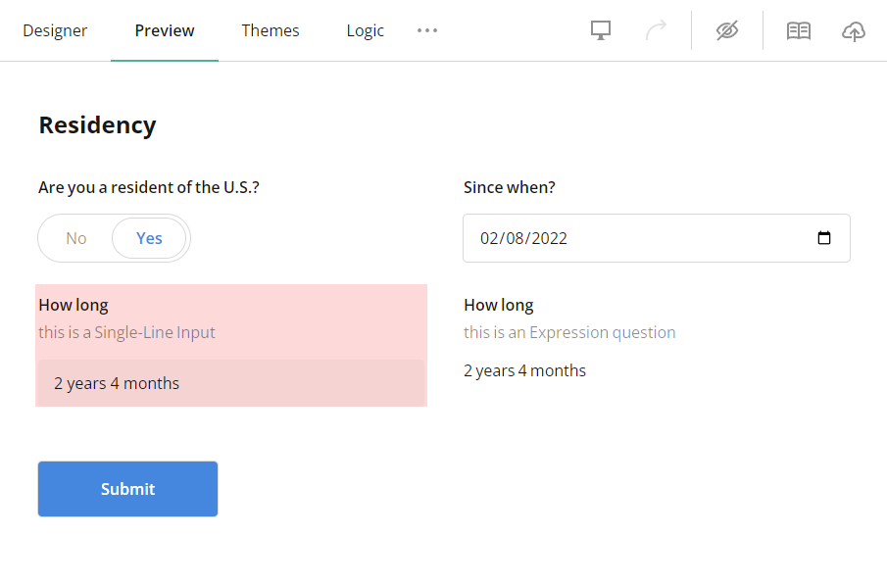Viewport: 887px width, 586px height.
Task: Open the Themes tab
Action: 271,30
